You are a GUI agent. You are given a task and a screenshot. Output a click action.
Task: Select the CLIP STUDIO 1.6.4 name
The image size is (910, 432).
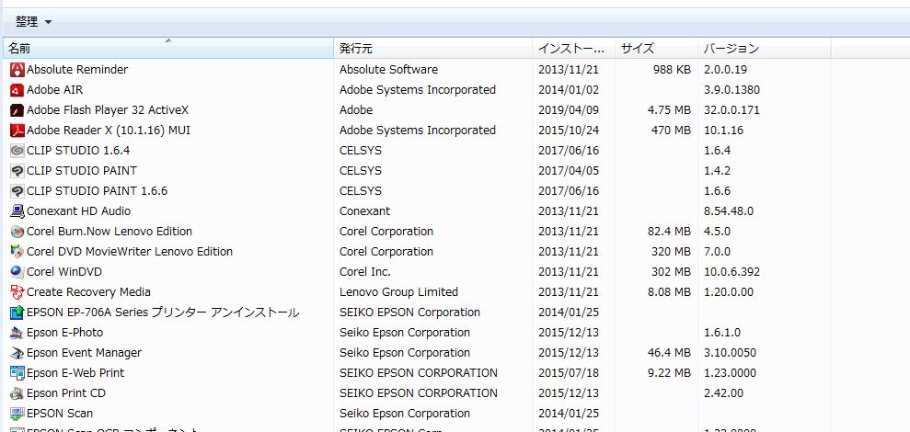(x=78, y=151)
